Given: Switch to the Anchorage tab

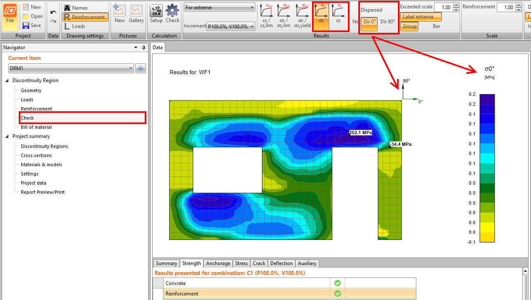Looking at the screenshot, I should pyautogui.click(x=218, y=263).
